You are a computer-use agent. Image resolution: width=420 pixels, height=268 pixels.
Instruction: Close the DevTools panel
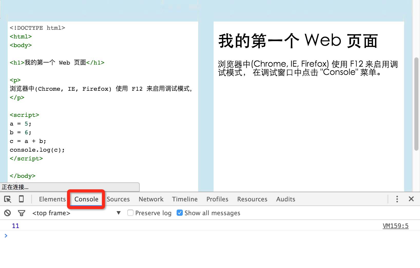point(411,199)
